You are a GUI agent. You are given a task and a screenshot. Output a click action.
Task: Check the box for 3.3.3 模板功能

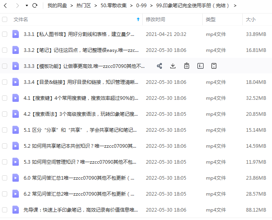5,66
